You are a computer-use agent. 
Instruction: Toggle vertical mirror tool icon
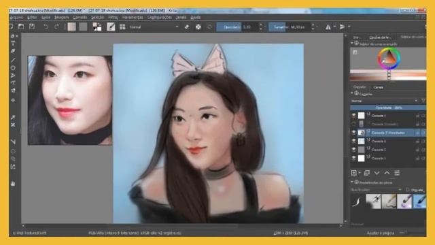pyautogui.click(x=342, y=27)
